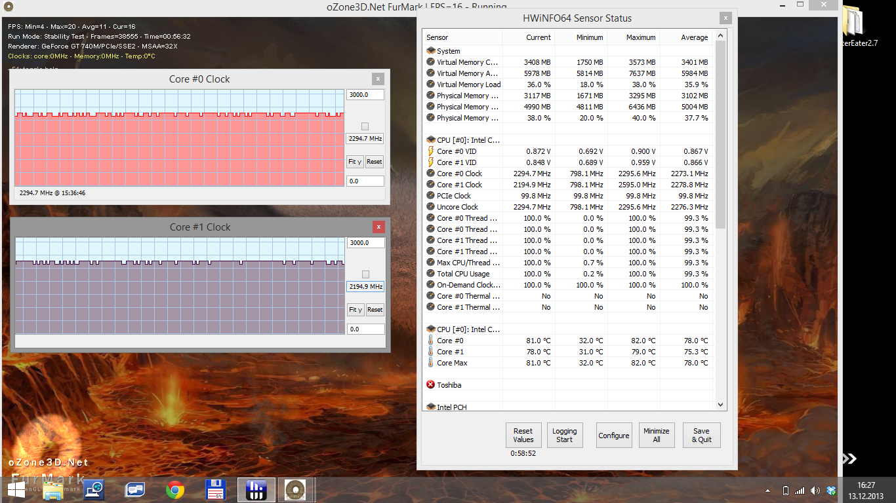Viewport: 896px width, 503px height.
Task: Toggle the checkbox in Core #0 Clock graph
Action: pyautogui.click(x=365, y=126)
